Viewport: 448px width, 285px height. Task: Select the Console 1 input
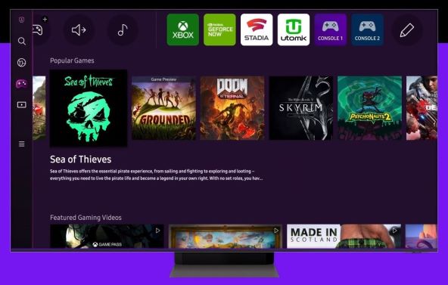[331, 29]
